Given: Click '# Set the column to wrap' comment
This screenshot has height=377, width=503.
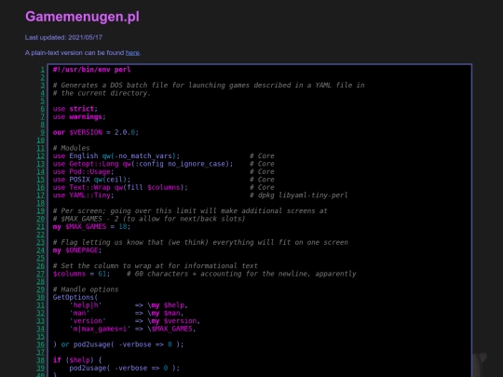Looking at the screenshot, I should tap(156, 266).
